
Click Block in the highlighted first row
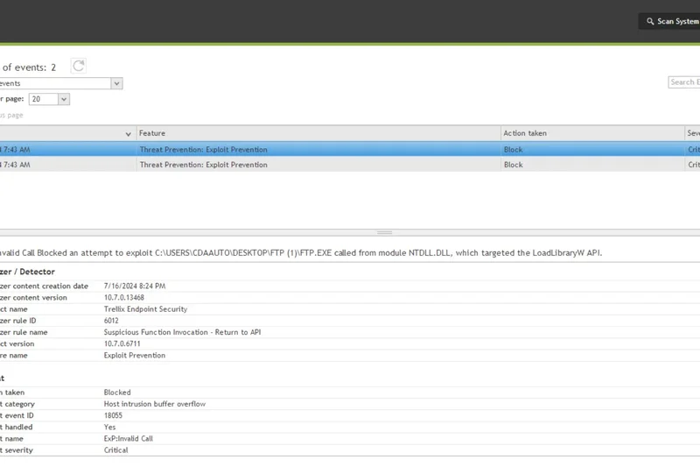513,150
